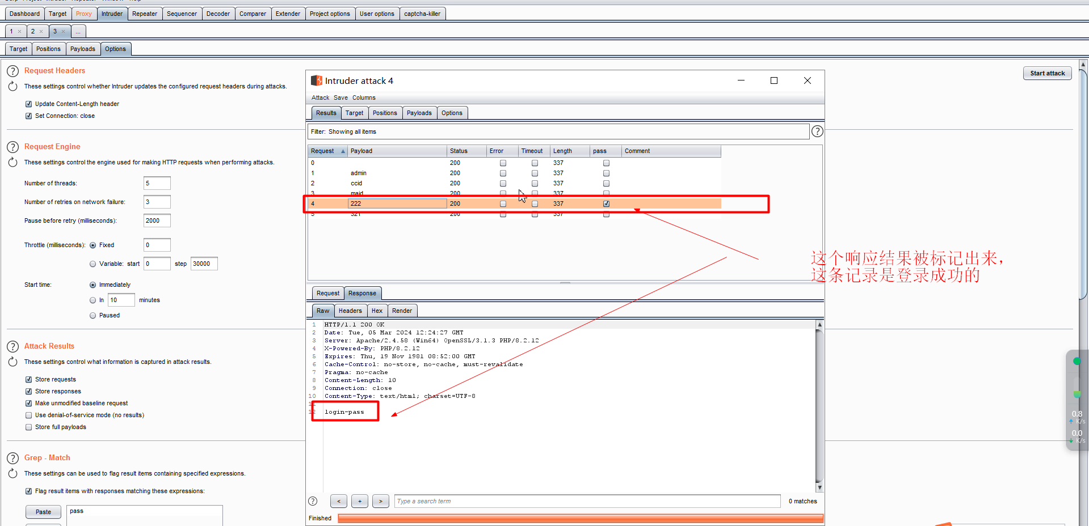View response Headers tab
This screenshot has width=1089, height=526.
coord(350,311)
